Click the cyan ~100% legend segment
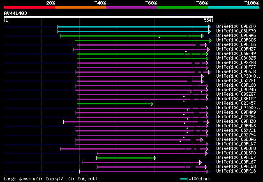263x182 pixels. click(234, 7)
